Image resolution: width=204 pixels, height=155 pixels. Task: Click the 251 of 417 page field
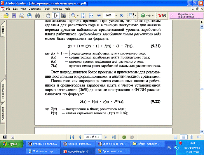(93, 137)
